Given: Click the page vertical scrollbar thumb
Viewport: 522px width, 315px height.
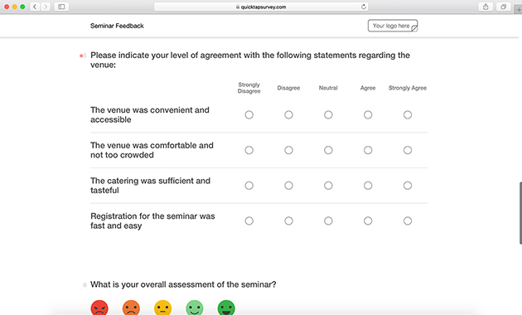Looking at the screenshot, I should click(x=520, y=213).
